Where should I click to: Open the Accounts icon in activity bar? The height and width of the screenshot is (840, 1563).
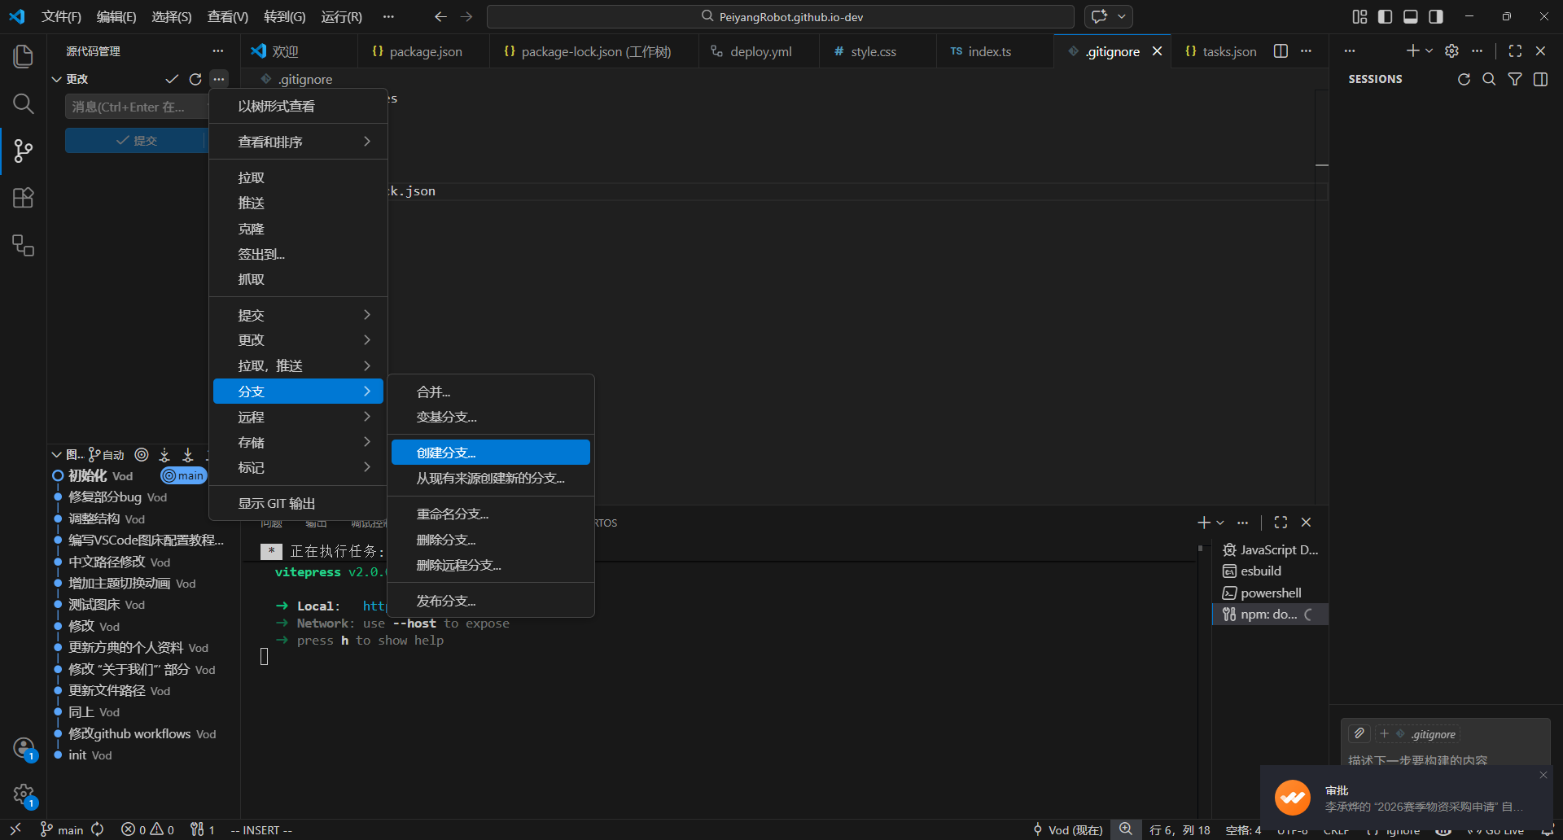pyautogui.click(x=24, y=747)
